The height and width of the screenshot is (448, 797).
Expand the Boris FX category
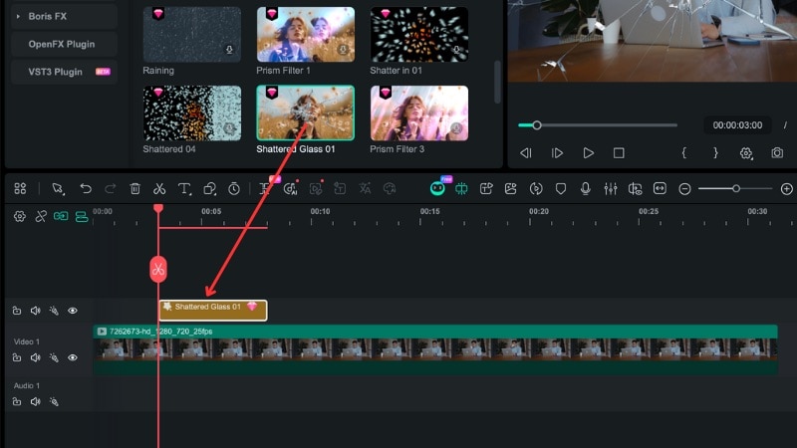tap(18, 16)
